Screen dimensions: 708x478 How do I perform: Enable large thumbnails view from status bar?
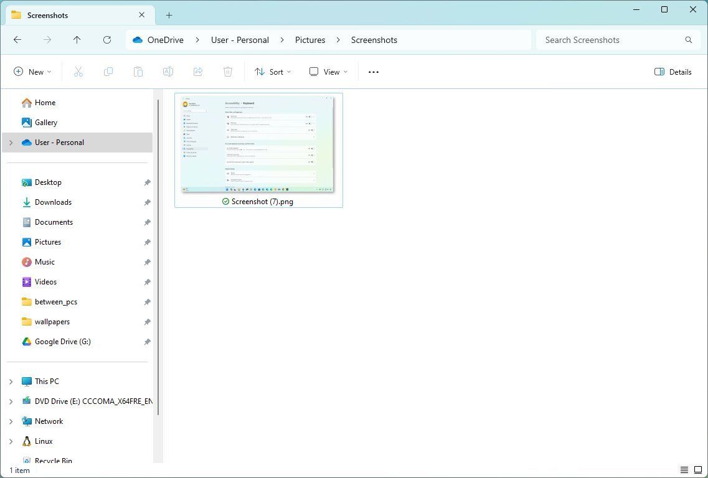tap(697, 470)
